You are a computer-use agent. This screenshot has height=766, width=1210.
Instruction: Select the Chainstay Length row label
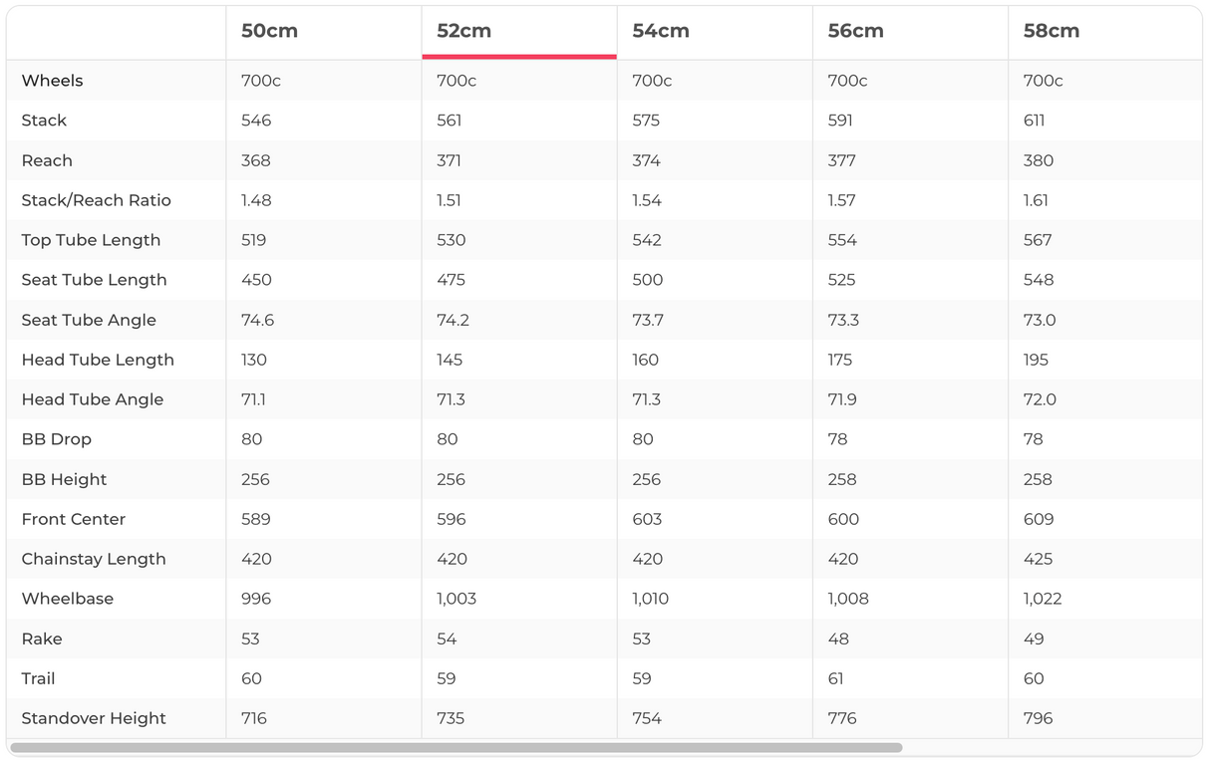pos(94,559)
